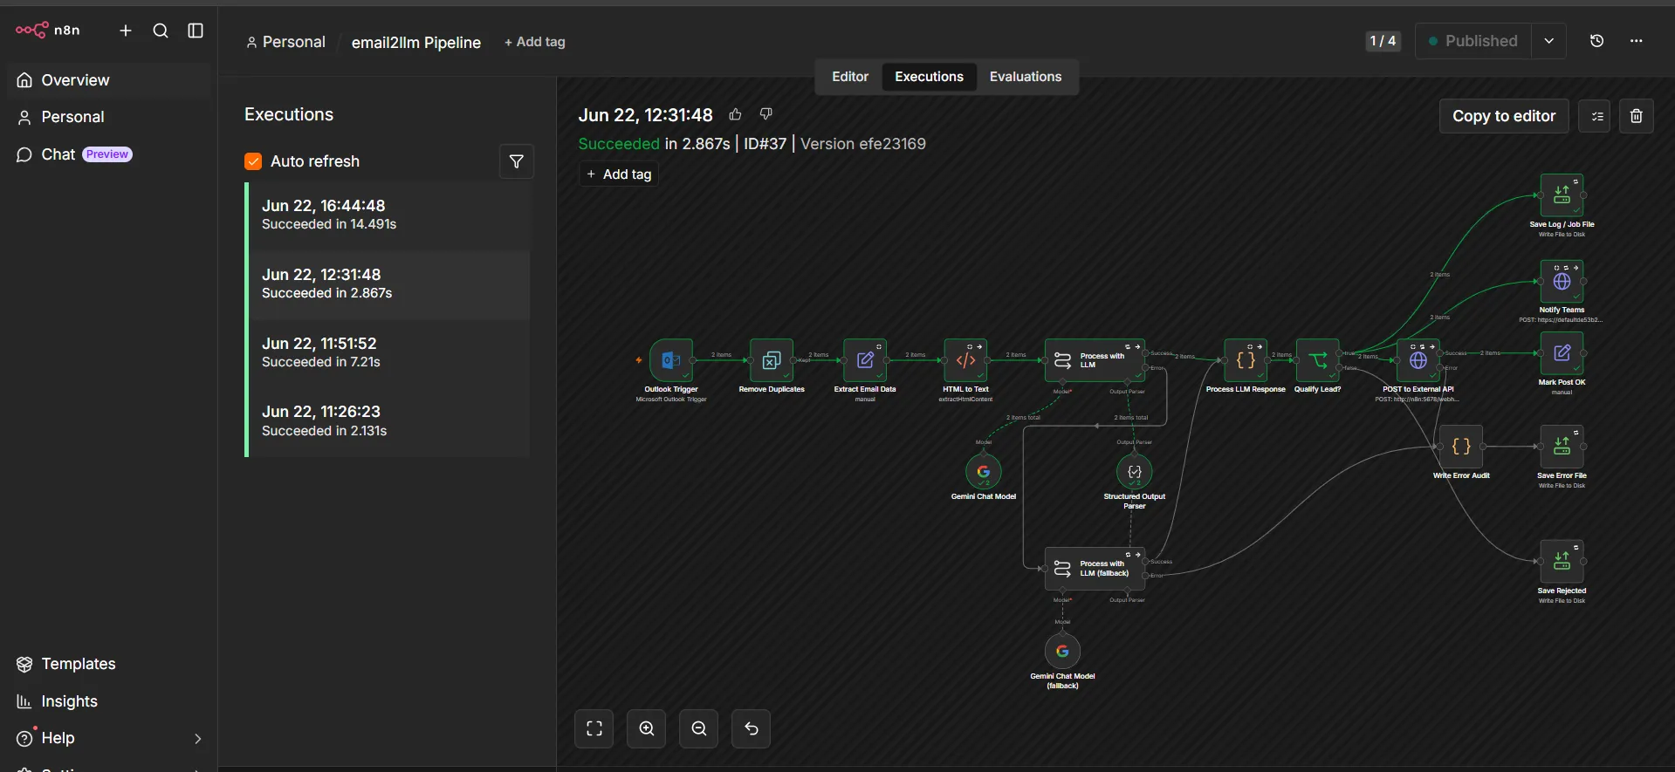The image size is (1675, 772).
Task: Select the Process LLM Response node
Action: [x=1246, y=360]
